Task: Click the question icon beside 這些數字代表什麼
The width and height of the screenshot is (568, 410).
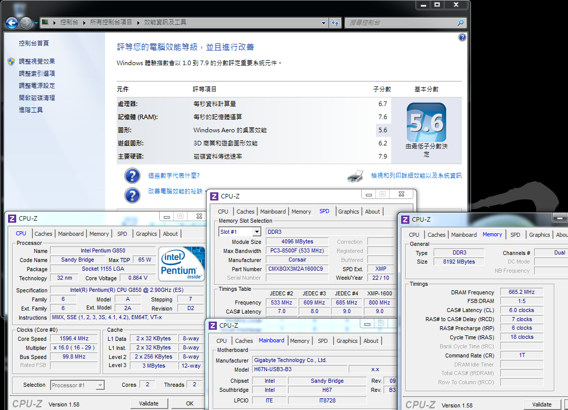Action: (x=132, y=176)
